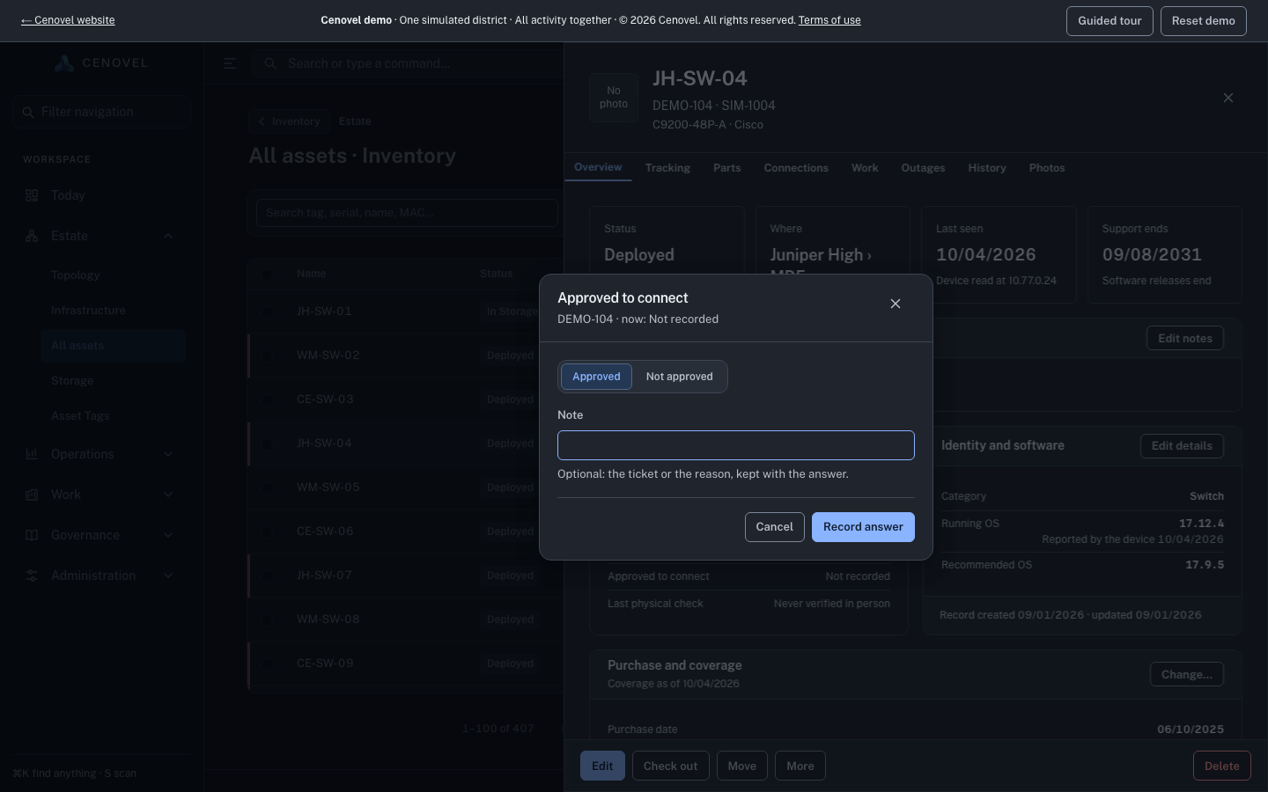Open the Terms of use link
This screenshot has width=1268, height=792.
(829, 20)
